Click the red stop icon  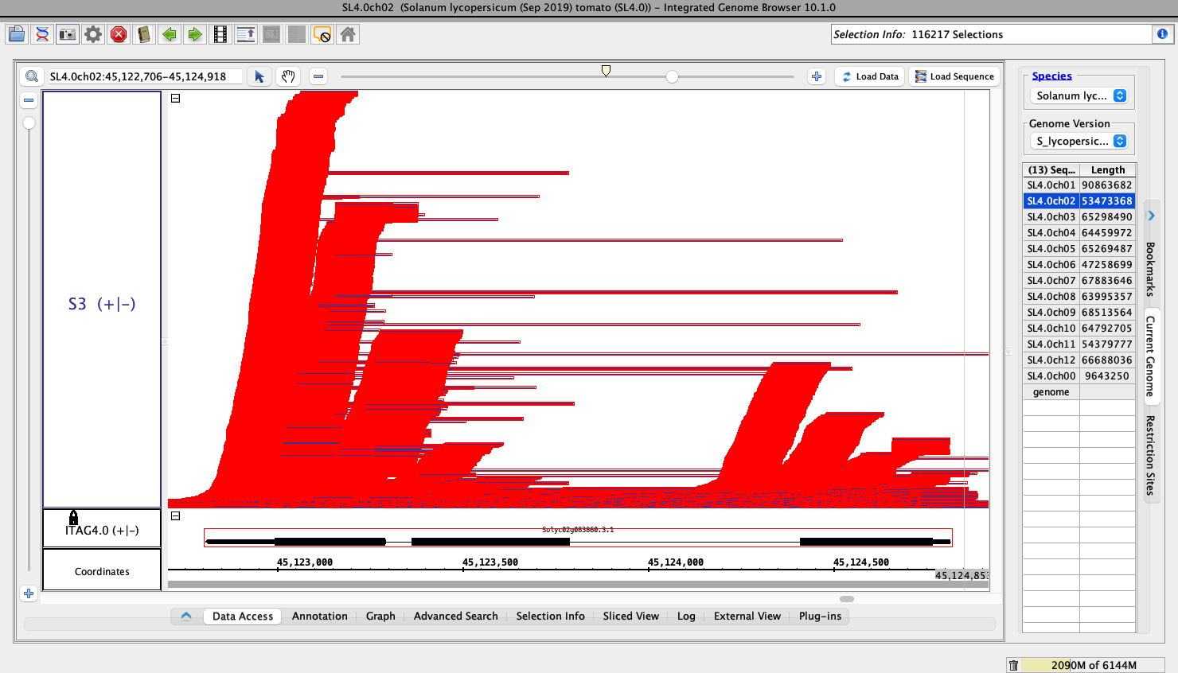pyautogui.click(x=119, y=34)
